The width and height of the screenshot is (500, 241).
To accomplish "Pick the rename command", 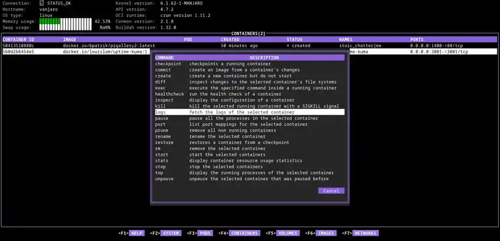I will pos(250,137).
